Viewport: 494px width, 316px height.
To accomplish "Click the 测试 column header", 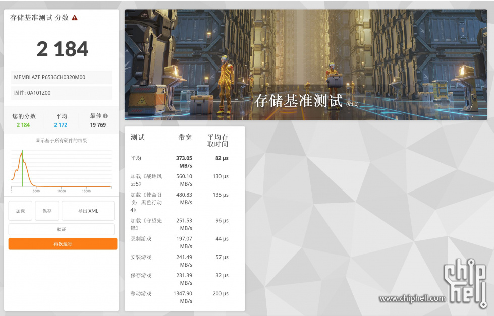I will (138, 137).
